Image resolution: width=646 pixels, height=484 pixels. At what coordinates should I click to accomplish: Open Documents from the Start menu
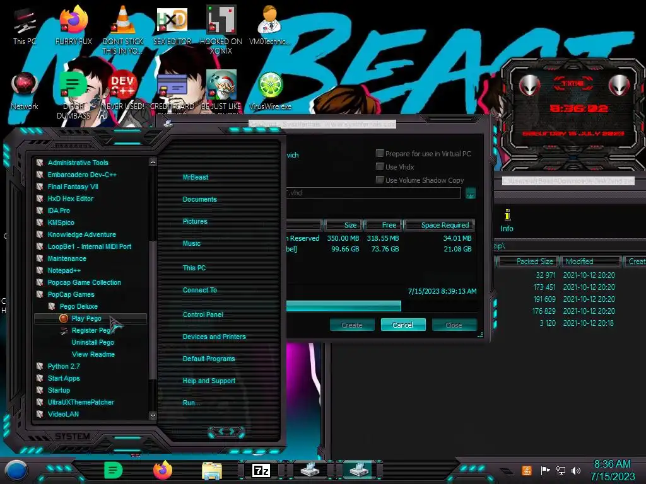point(200,199)
